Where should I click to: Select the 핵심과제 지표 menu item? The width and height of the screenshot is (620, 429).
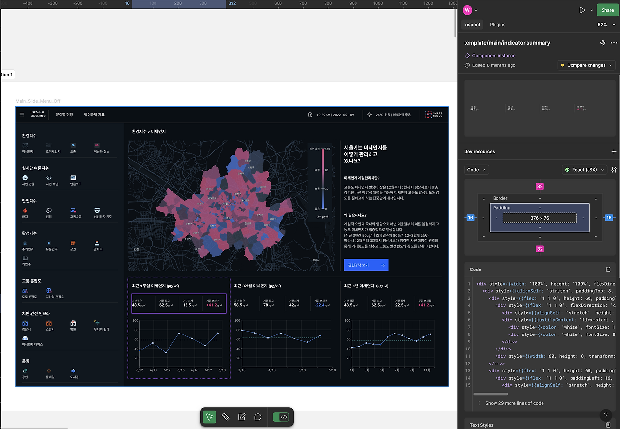tap(94, 115)
